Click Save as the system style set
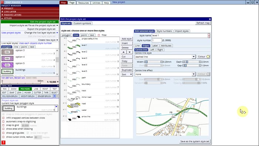Image resolution: width=259 pixels, height=146 pixels. click(x=195, y=142)
